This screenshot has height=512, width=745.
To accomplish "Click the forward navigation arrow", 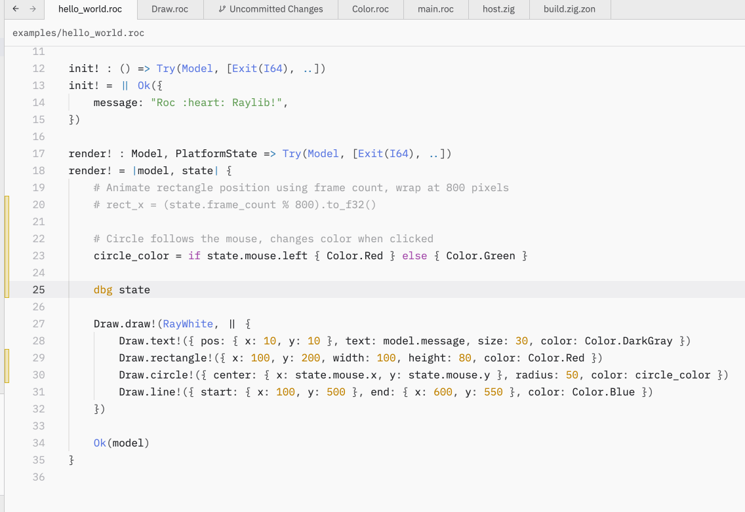I will click(x=32, y=9).
